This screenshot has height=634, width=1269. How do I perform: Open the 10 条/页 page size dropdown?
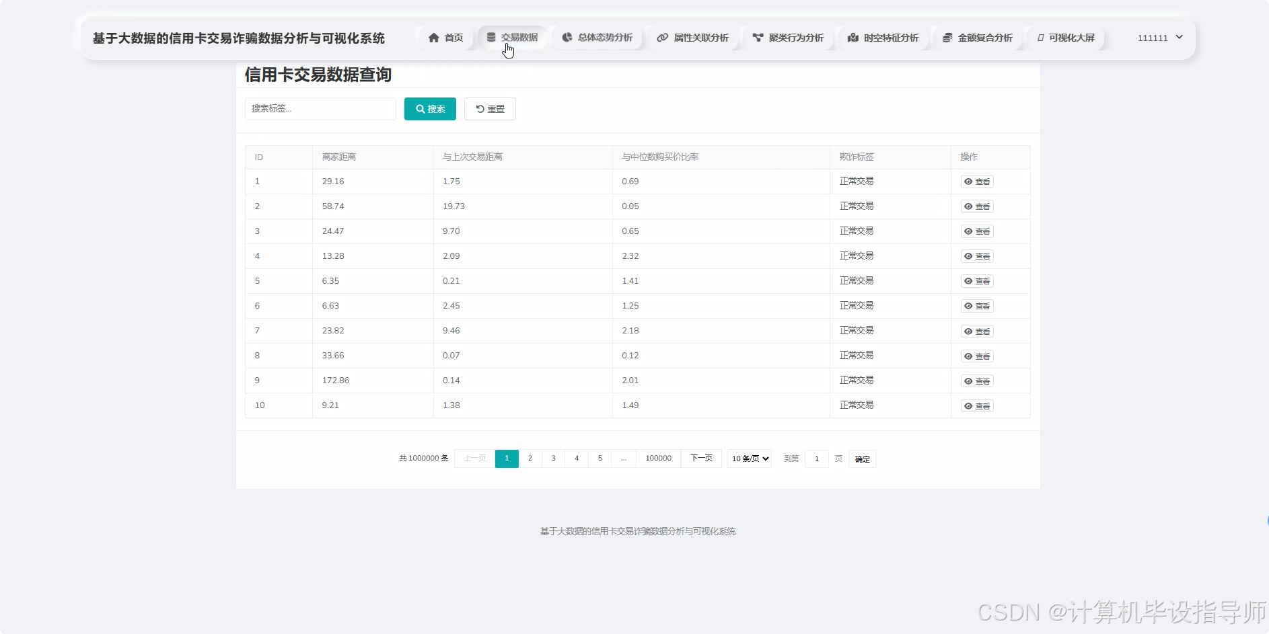[750, 459]
